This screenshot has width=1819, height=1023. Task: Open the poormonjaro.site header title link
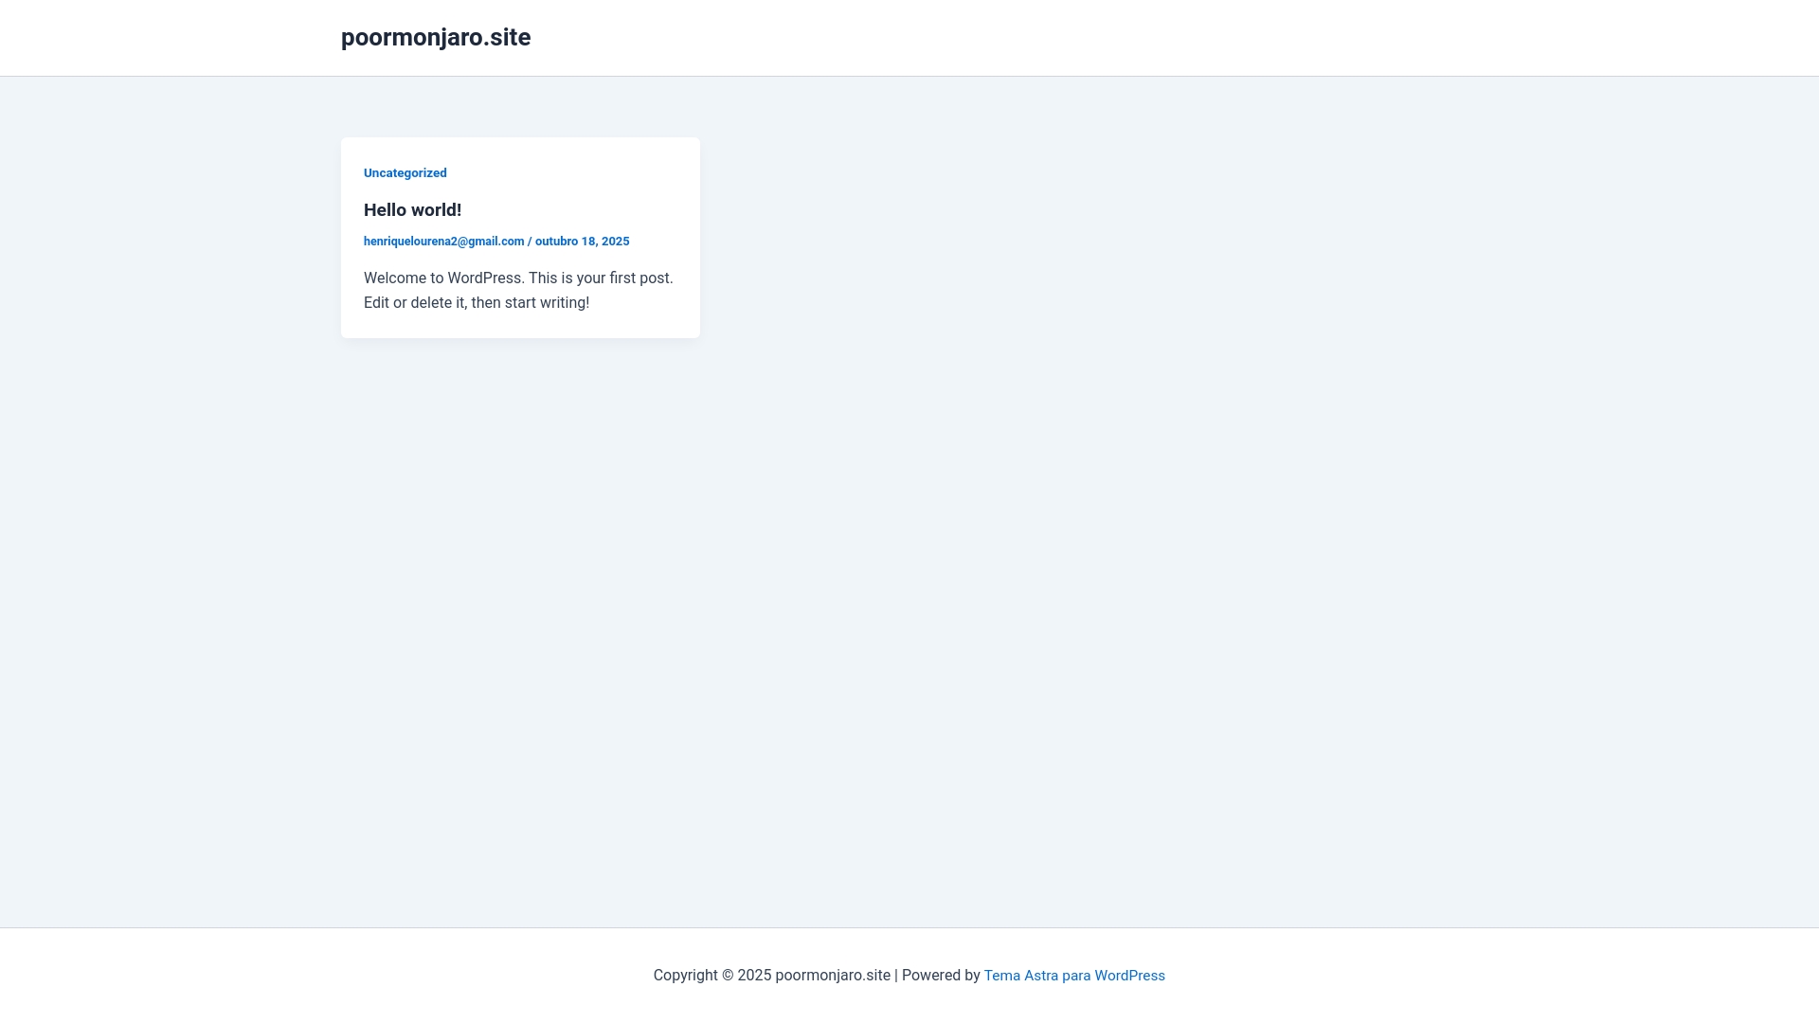click(x=435, y=37)
